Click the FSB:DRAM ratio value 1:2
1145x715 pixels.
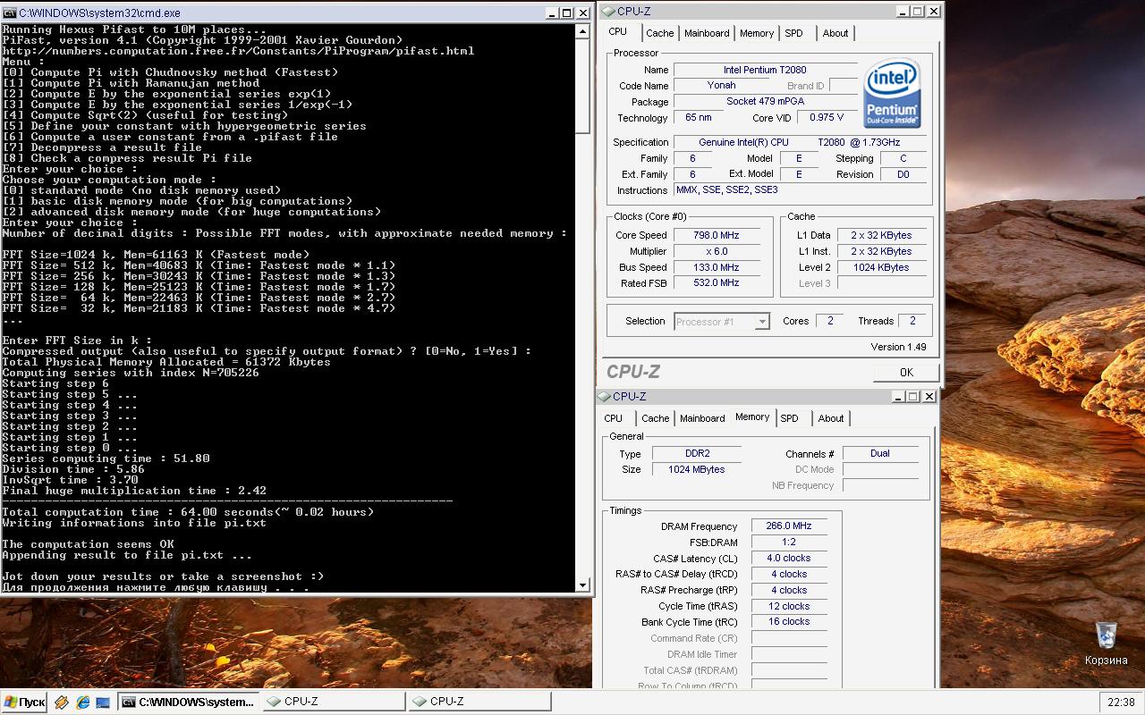[789, 543]
